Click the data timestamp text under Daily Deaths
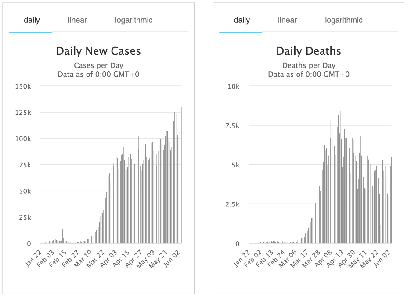This screenshot has height=299, width=411. point(308,74)
